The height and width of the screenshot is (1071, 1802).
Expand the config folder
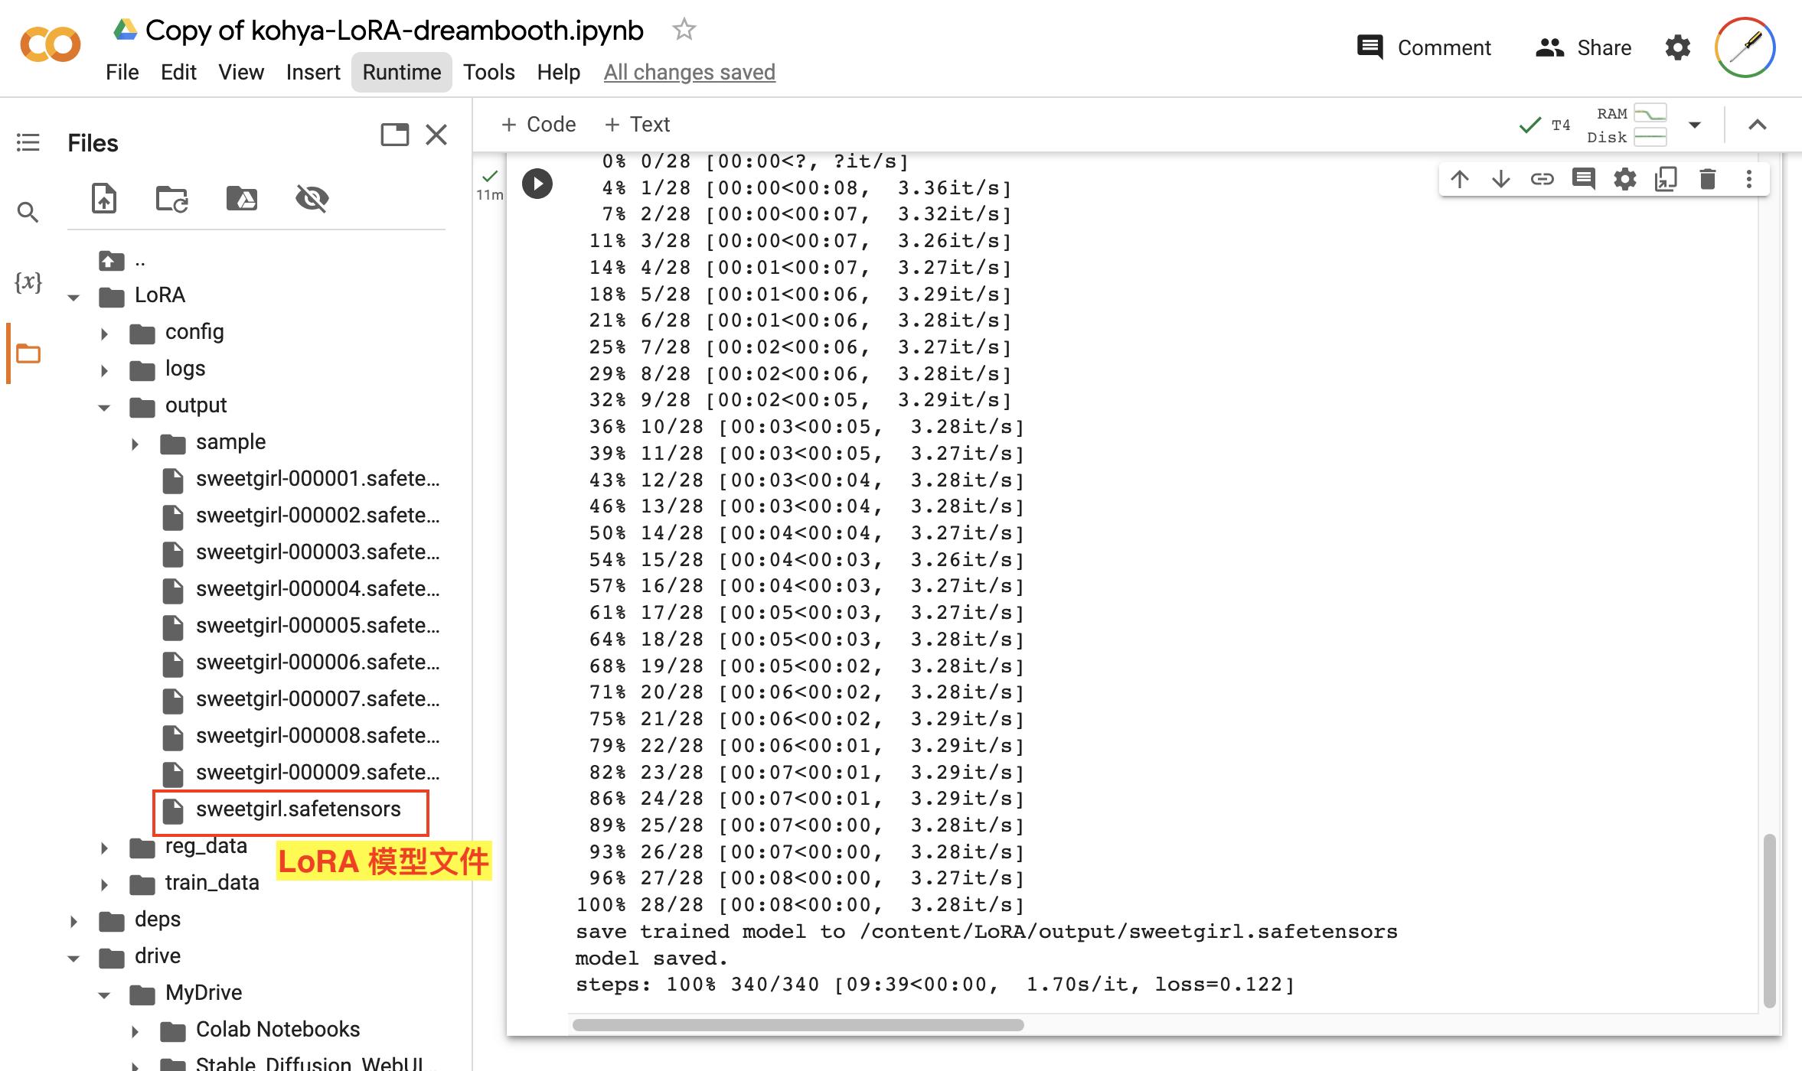tap(104, 333)
